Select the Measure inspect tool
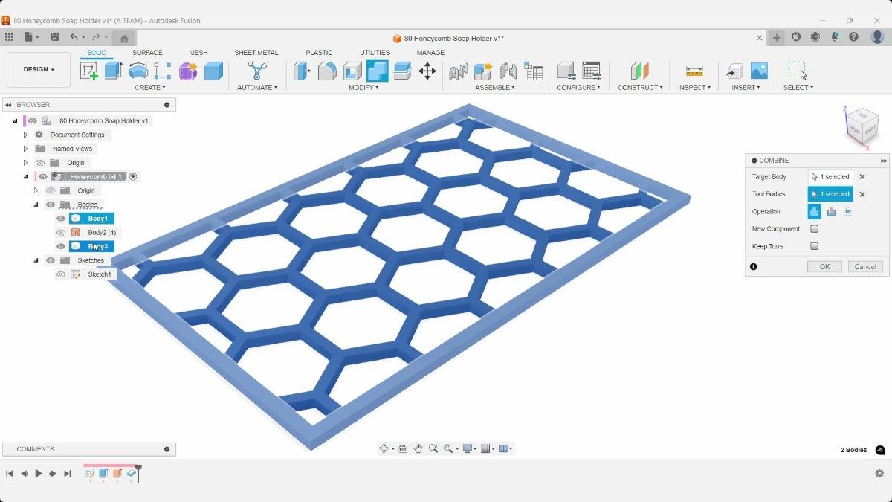892x502 pixels. click(694, 71)
